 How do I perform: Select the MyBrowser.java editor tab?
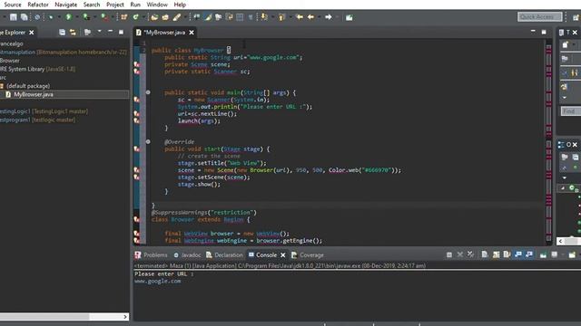point(164,33)
